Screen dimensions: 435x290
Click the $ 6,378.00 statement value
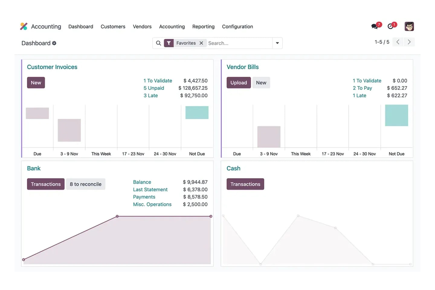click(x=195, y=189)
